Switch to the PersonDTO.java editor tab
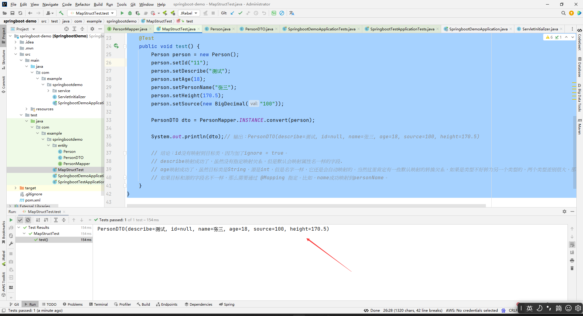This screenshot has height=316, width=583. coord(259,29)
